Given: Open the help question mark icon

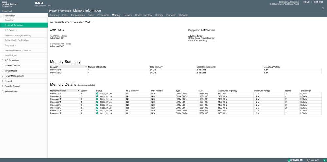Looking at the screenshot, I should tap(323, 9).
